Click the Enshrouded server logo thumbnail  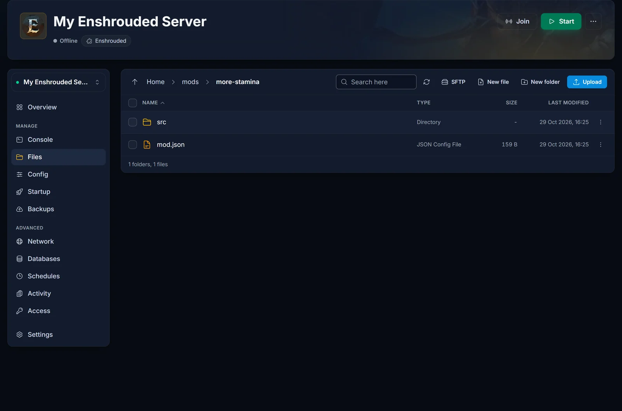33,26
